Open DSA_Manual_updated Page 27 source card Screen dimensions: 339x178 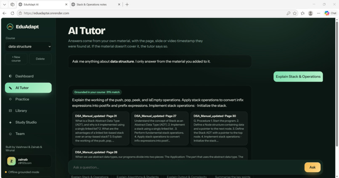pyautogui.click(x=160, y=128)
